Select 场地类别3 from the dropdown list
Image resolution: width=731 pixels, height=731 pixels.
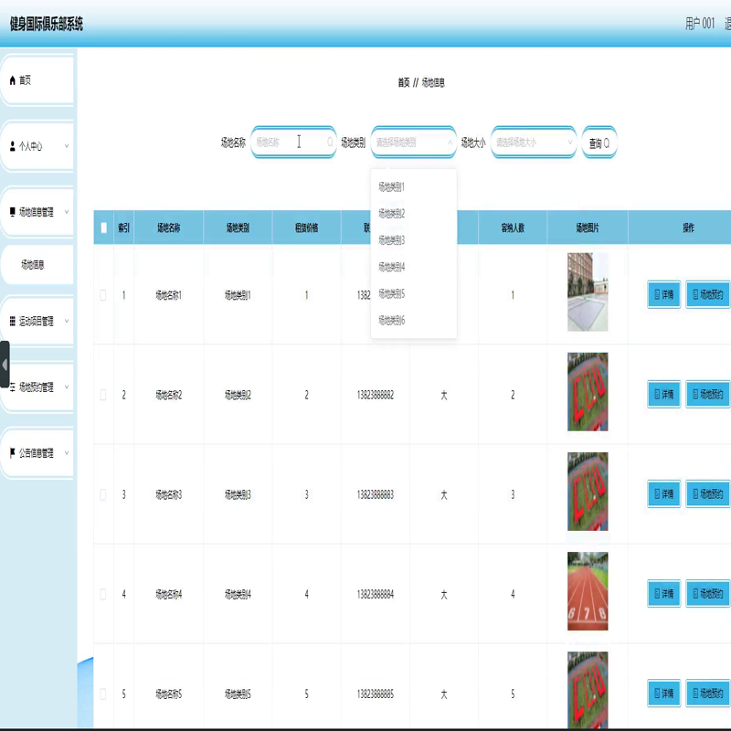414,240
